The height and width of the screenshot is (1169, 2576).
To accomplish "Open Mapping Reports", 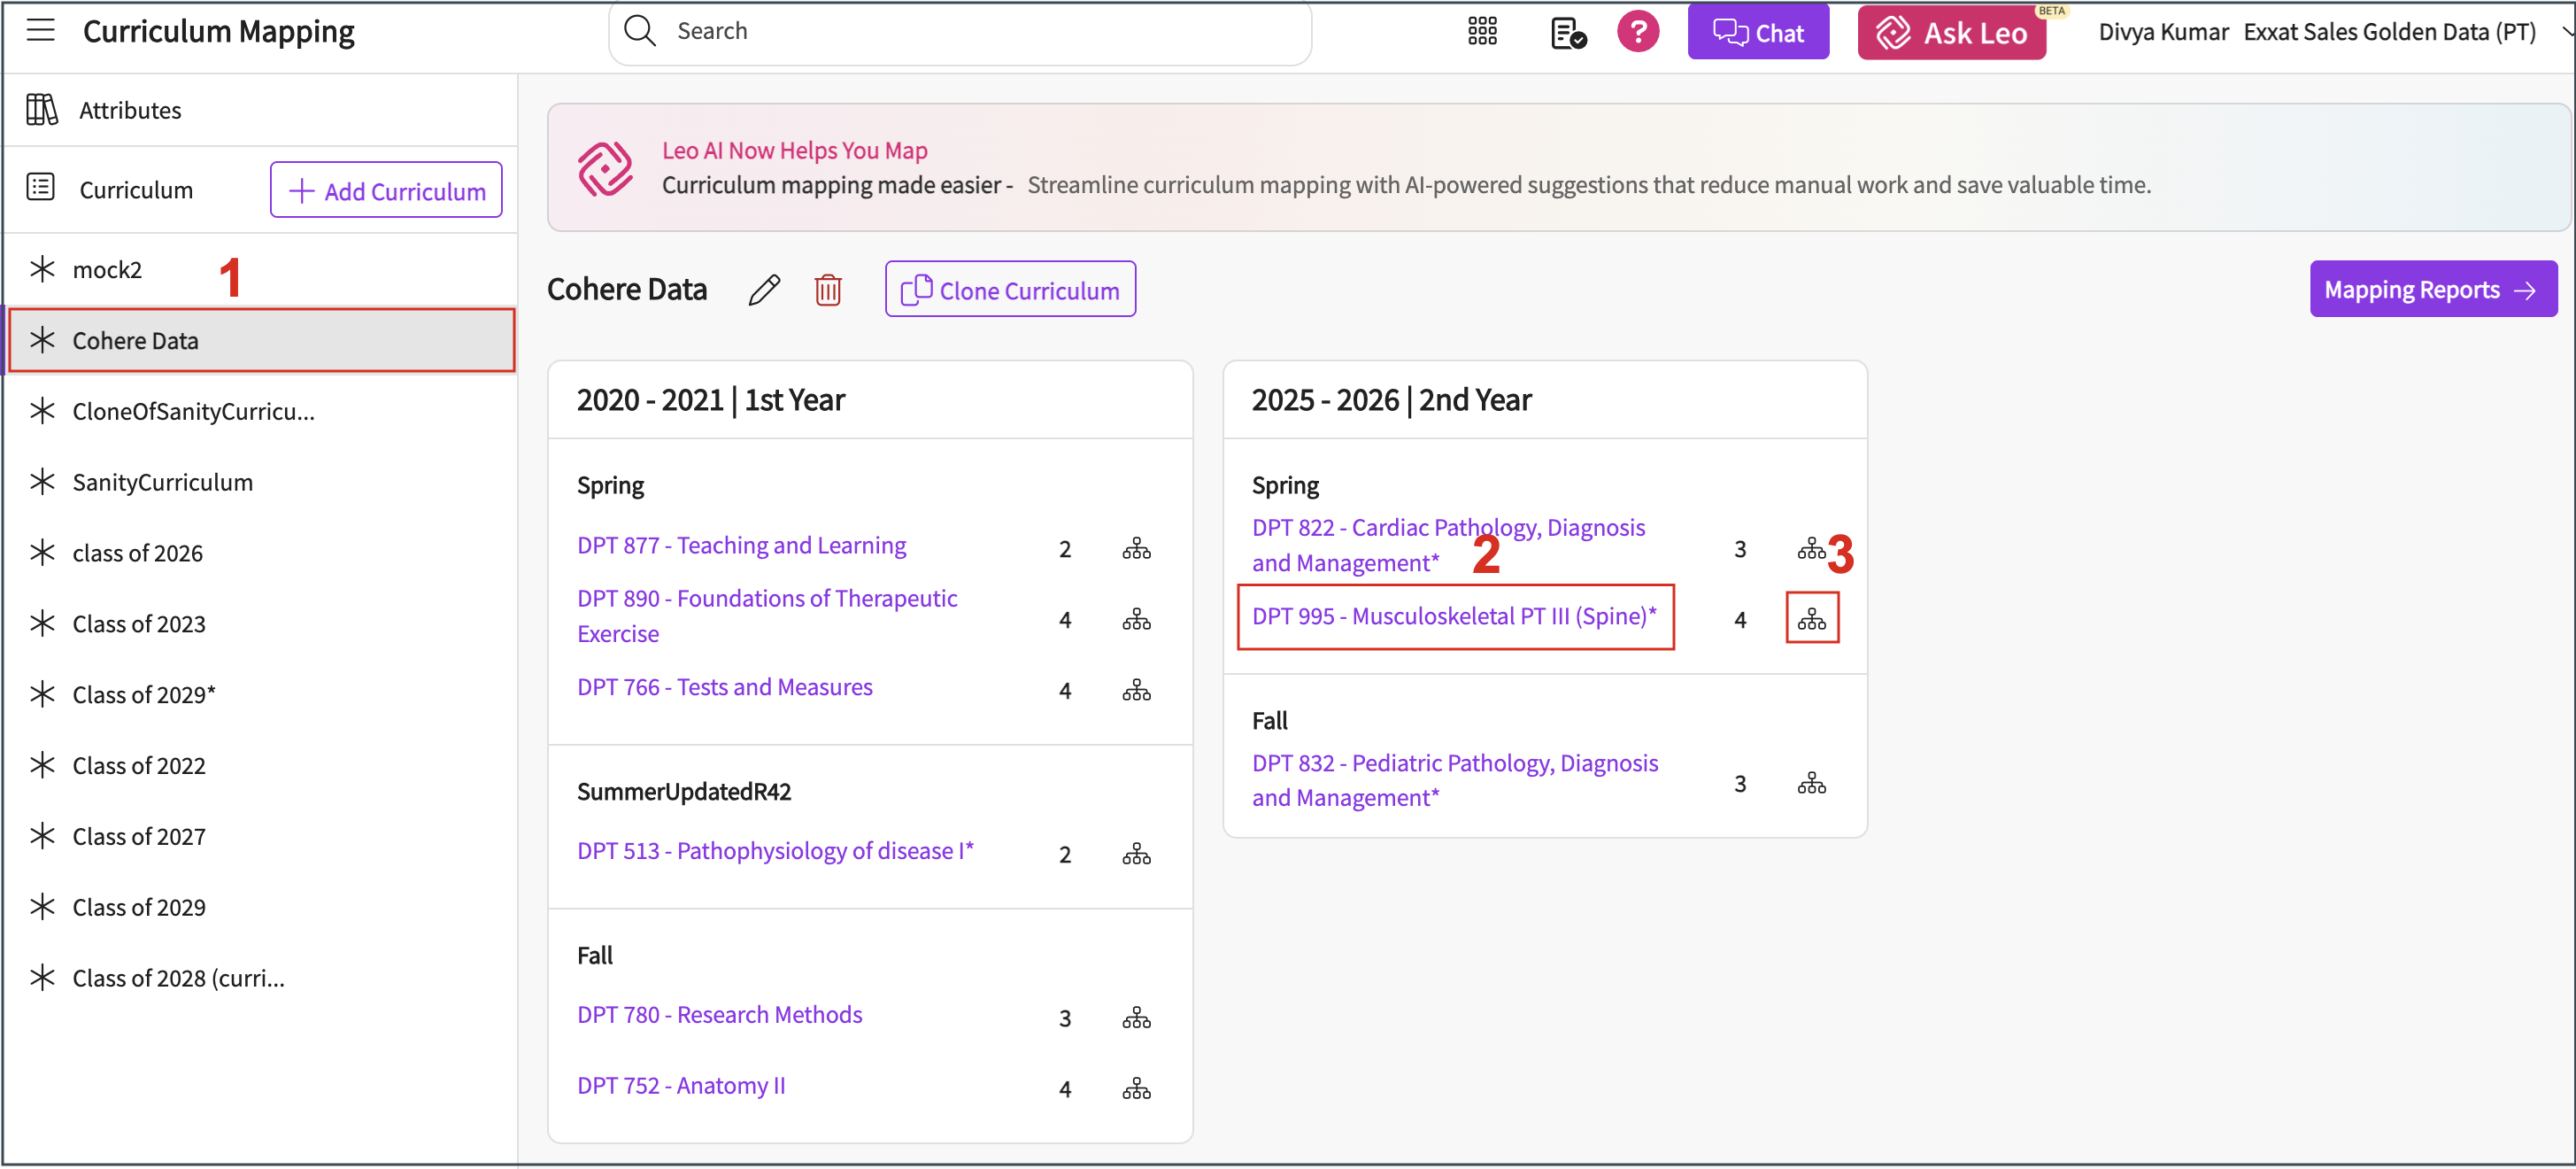I will [2431, 290].
